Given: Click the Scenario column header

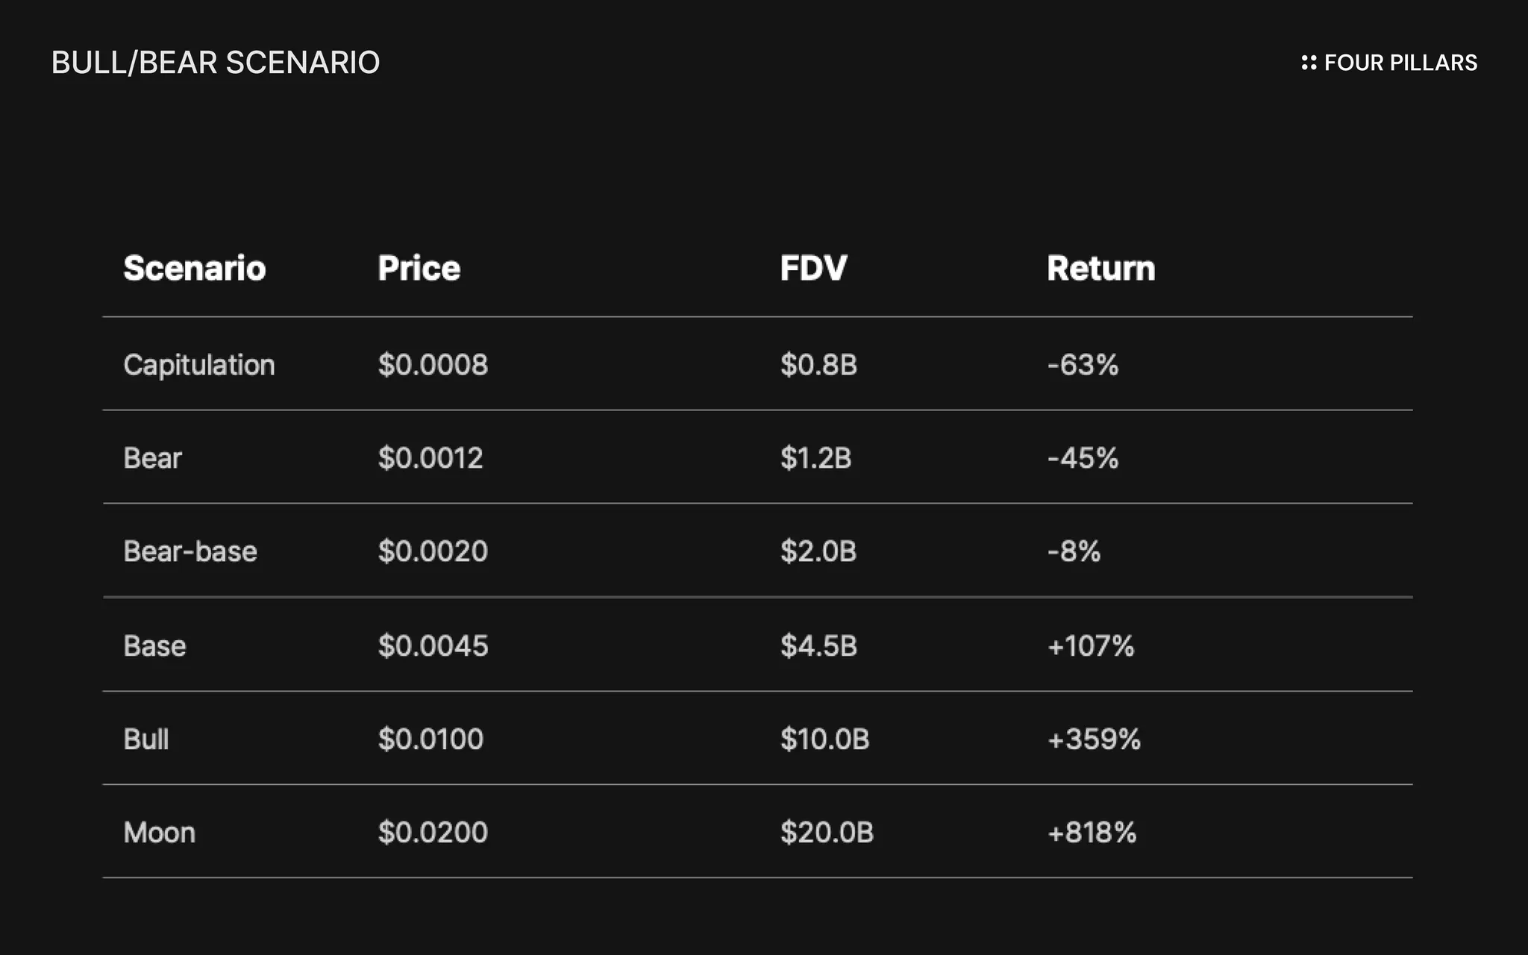Looking at the screenshot, I should [x=194, y=268].
